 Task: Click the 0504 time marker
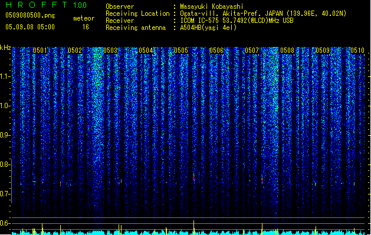point(146,50)
